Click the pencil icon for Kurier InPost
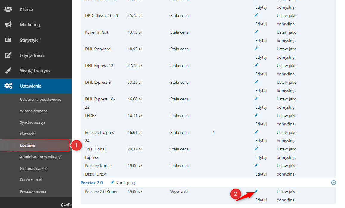The height and width of the screenshot is (208, 345). (256, 32)
